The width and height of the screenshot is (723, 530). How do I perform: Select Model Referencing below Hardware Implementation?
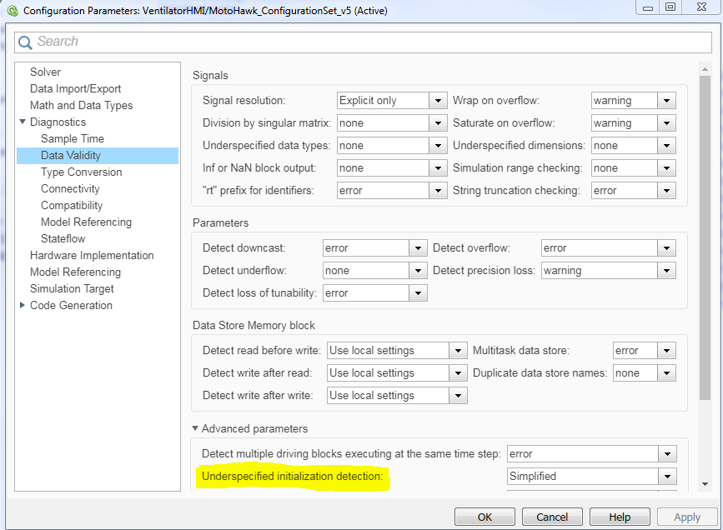(x=75, y=272)
